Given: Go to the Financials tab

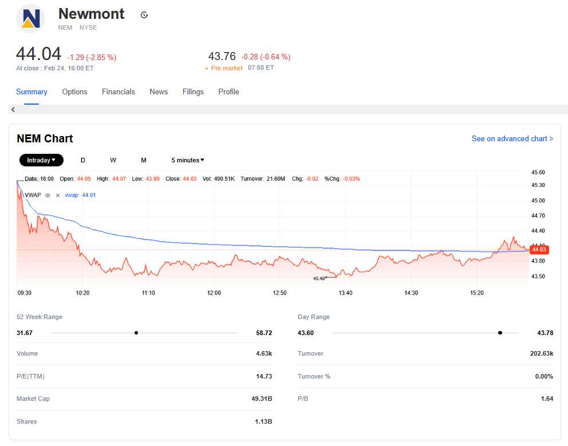Looking at the screenshot, I should [x=119, y=92].
